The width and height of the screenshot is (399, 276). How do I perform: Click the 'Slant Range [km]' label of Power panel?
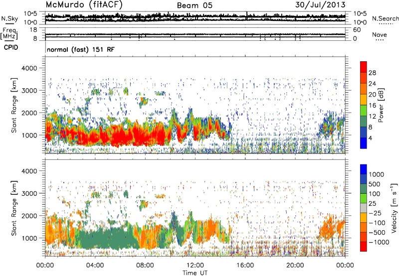tap(13, 105)
